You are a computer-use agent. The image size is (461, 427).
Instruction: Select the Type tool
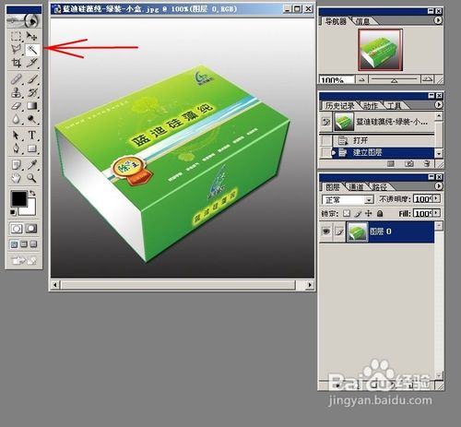click(32, 135)
